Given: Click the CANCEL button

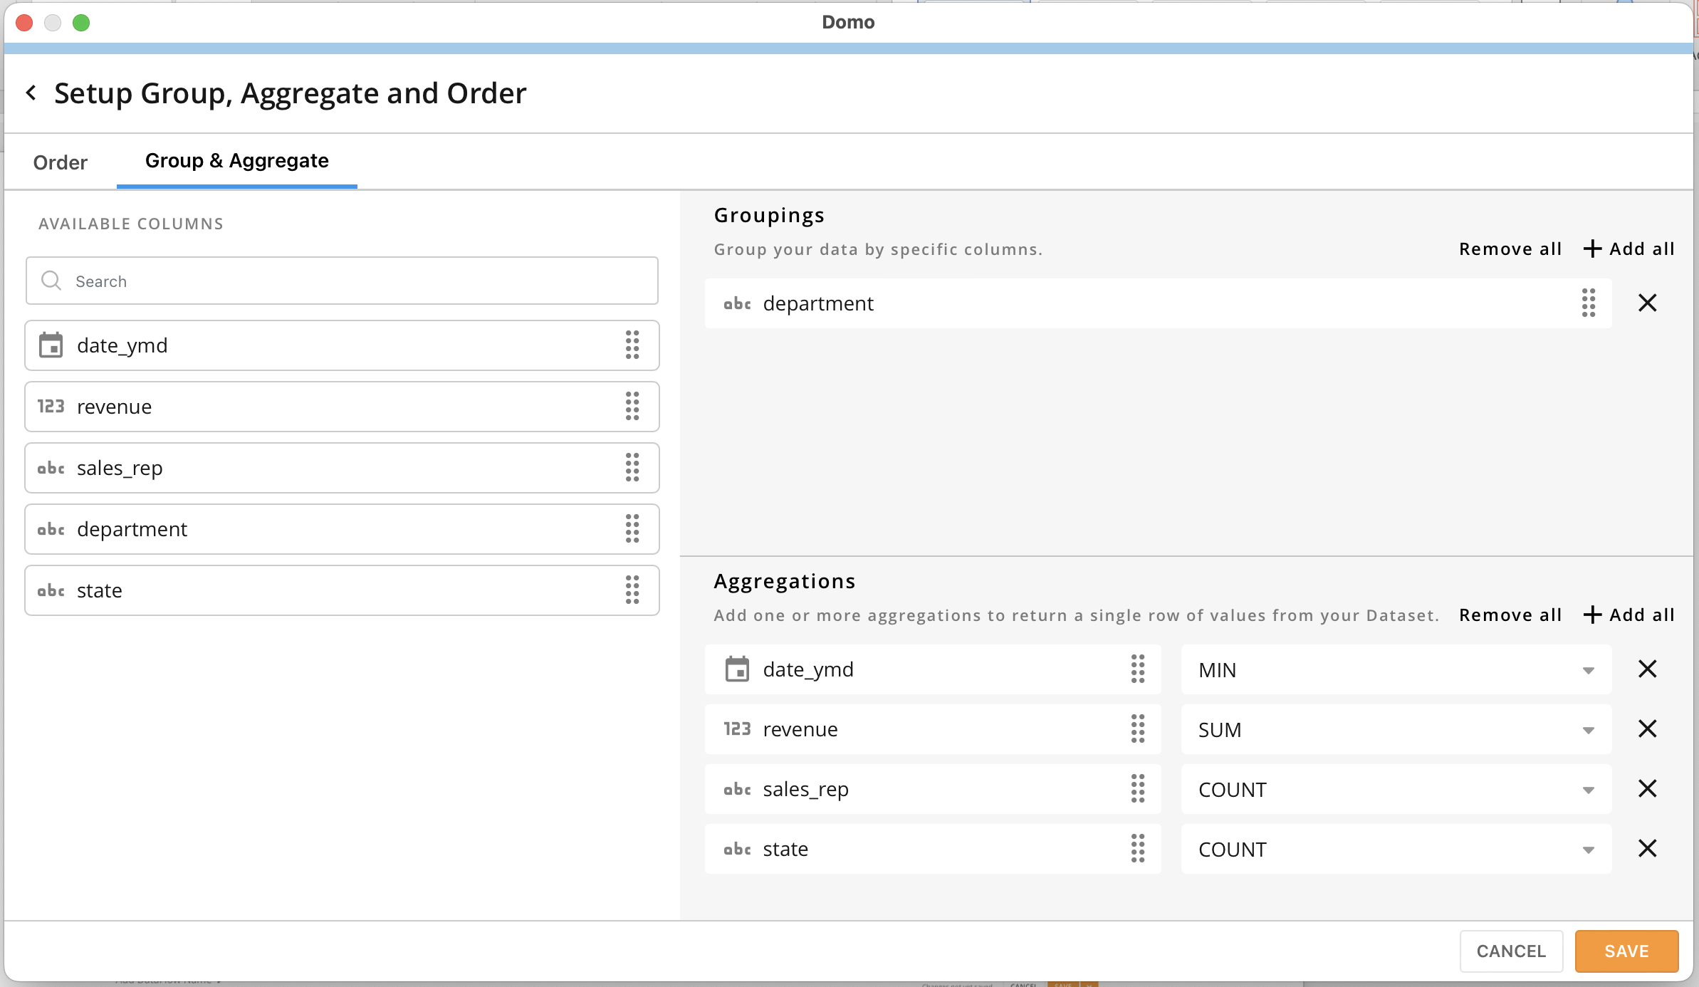Looking at the screenshot, I should click(1510, 951).
